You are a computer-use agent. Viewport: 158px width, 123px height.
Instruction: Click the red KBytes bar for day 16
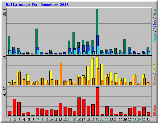point(79,106)
